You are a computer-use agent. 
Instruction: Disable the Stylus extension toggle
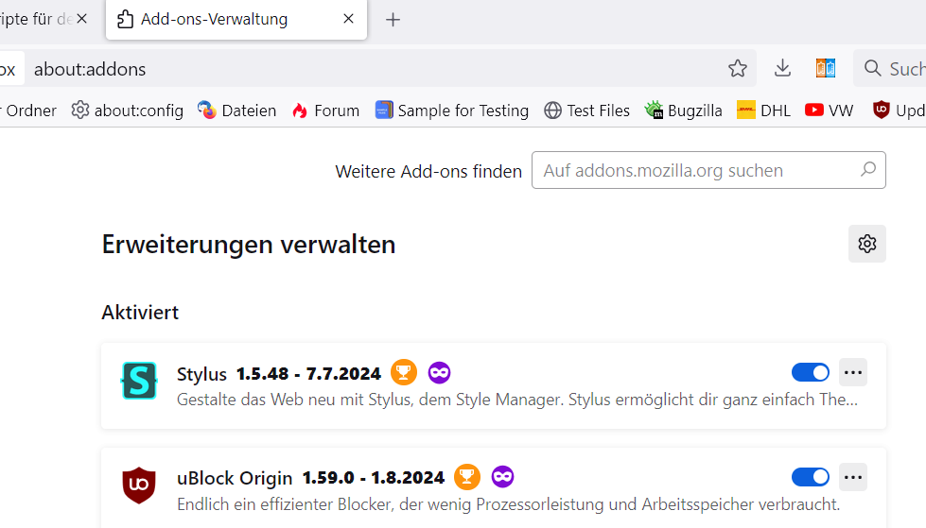pos(810,372)
